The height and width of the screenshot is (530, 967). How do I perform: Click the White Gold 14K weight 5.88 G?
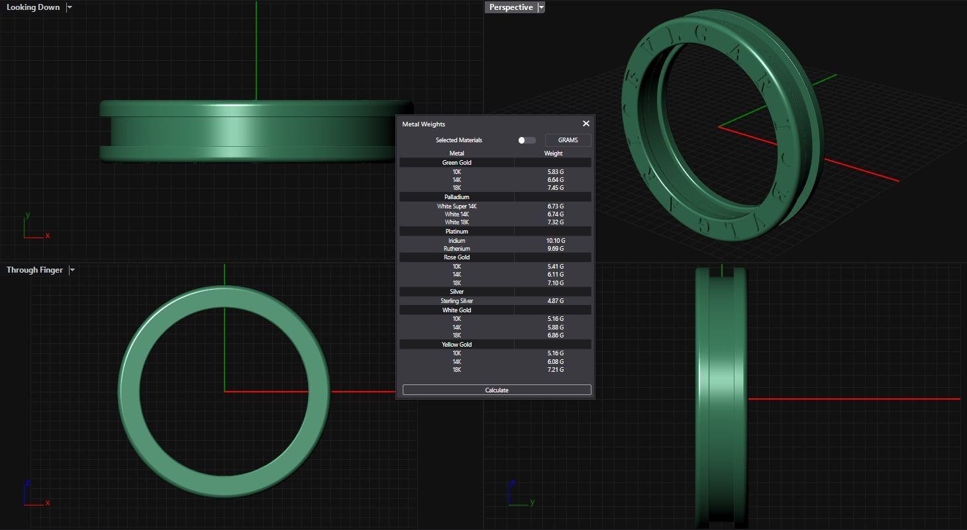pyautogui.click(x=555, y=328)
